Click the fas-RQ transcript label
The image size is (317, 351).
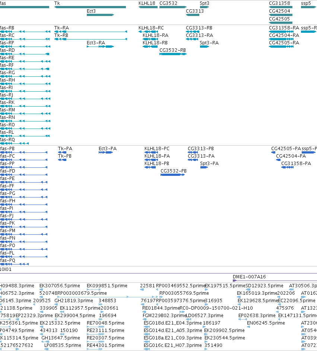7,140
